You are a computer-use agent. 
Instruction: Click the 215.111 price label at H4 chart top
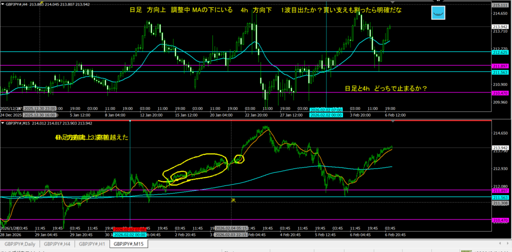coord(500,4)
